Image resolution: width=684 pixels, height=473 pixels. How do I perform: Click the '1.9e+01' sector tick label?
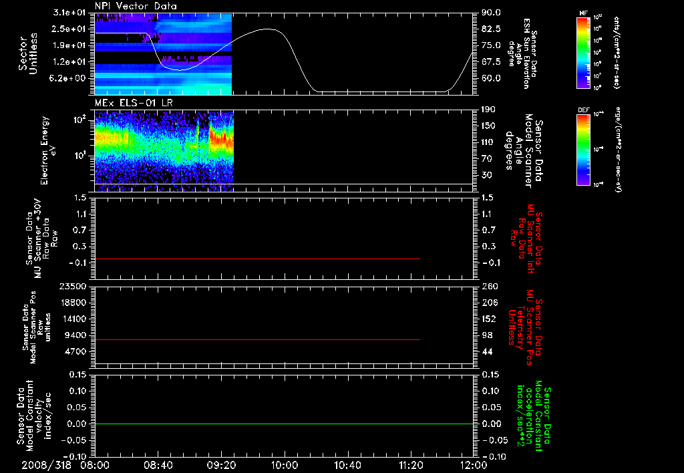click(x=69, y=45)
